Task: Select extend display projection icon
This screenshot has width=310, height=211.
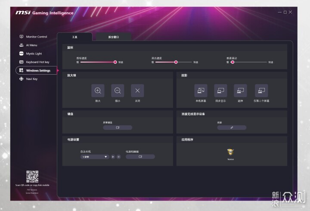Action: (240, 91)
